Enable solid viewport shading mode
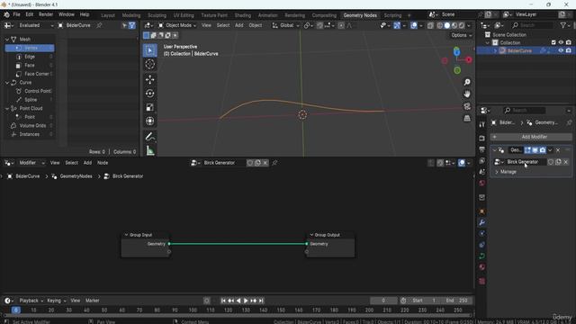Viewport: 576px width, 324px height. click(447, 25)
